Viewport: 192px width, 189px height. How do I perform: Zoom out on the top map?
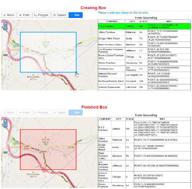coord(5,28)
